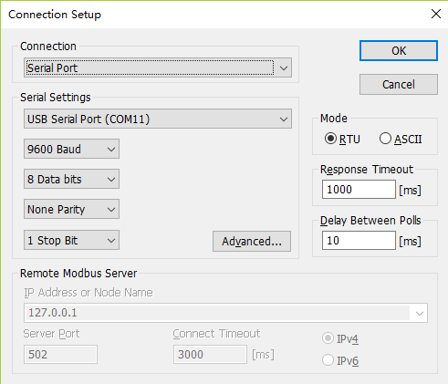Screen dimensions: 448x384
Task: Click the IP Address field showing 127.0.0.1
Action: (225, 313)
